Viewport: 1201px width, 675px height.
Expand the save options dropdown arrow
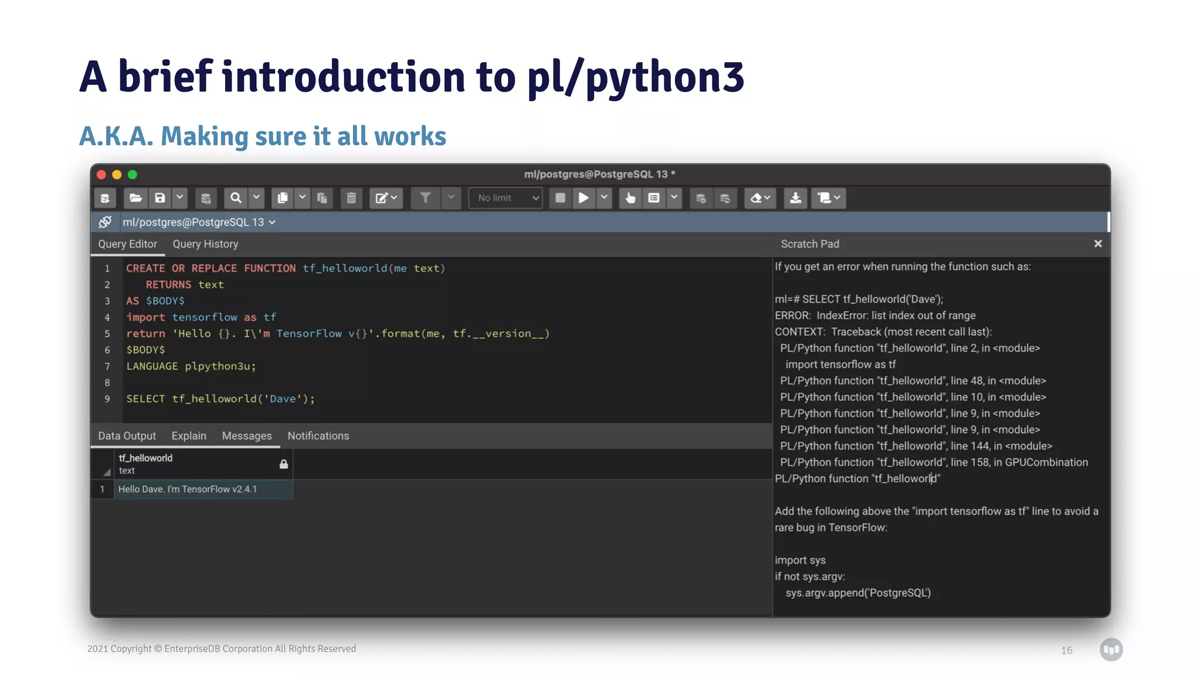click(x=179, y=198)
